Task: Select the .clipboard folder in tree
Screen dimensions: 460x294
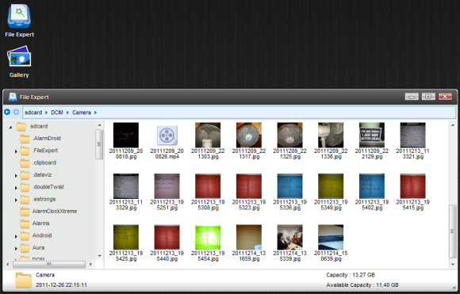Action: pyautogui.click(x=44, y=162)
